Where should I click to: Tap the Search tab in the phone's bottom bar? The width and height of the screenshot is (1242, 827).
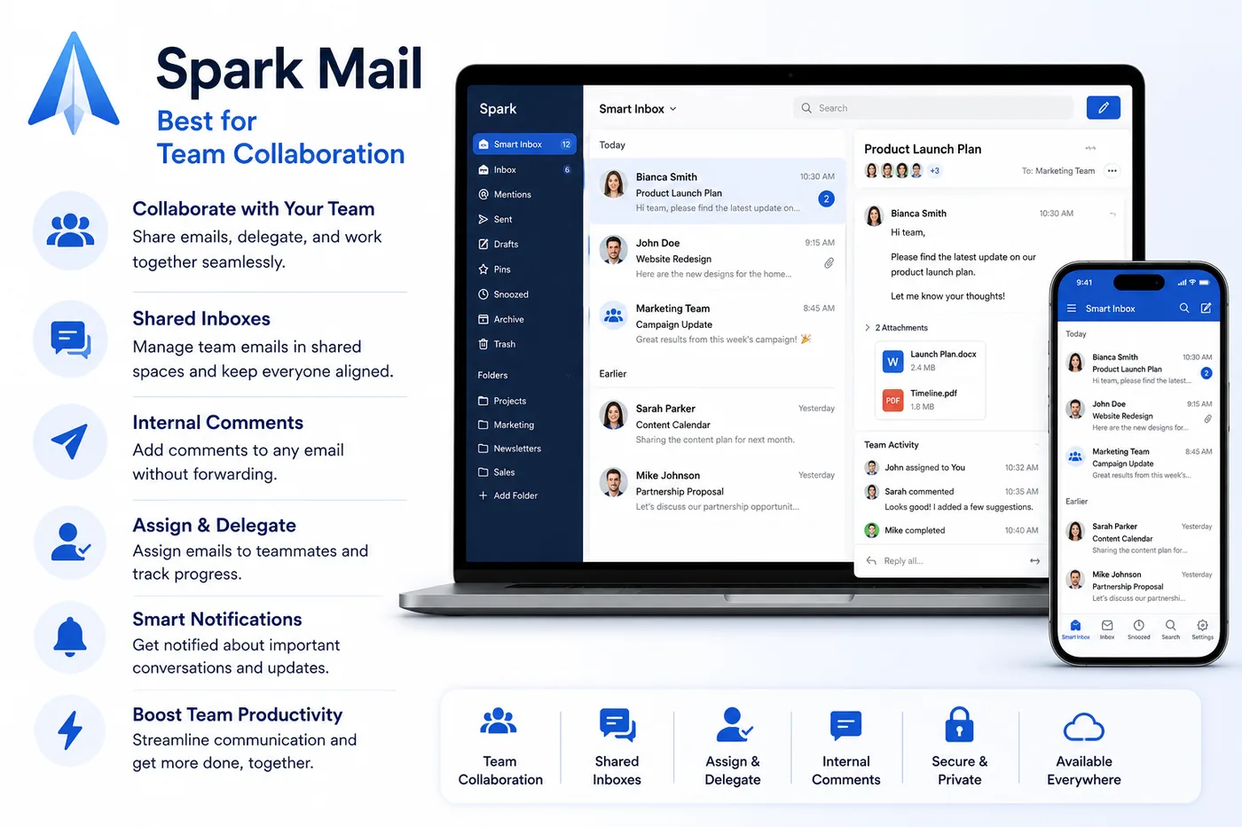coord(1171,629)
